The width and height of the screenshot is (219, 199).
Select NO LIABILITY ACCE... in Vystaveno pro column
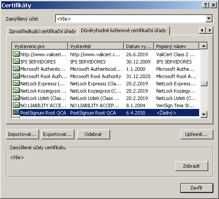pyautogui.click(x=43, y=106)
